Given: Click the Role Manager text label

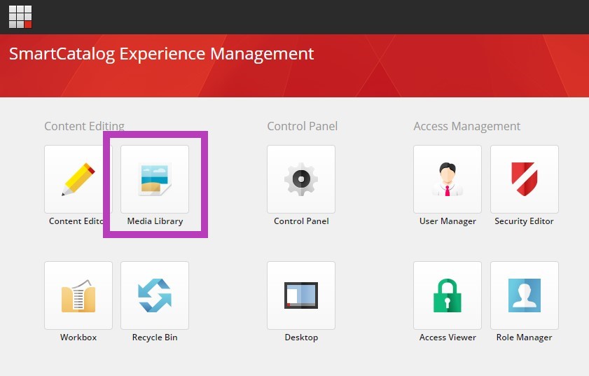Looking at the screenshot, I should (524, 337).
